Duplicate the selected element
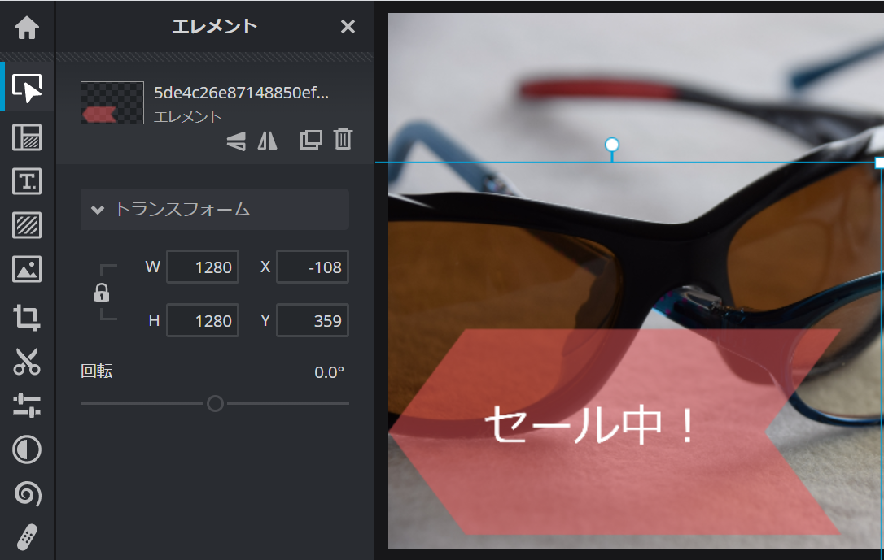Image resolution: width=884 pixels, height=560 pixels. click(x=311, y=140)
